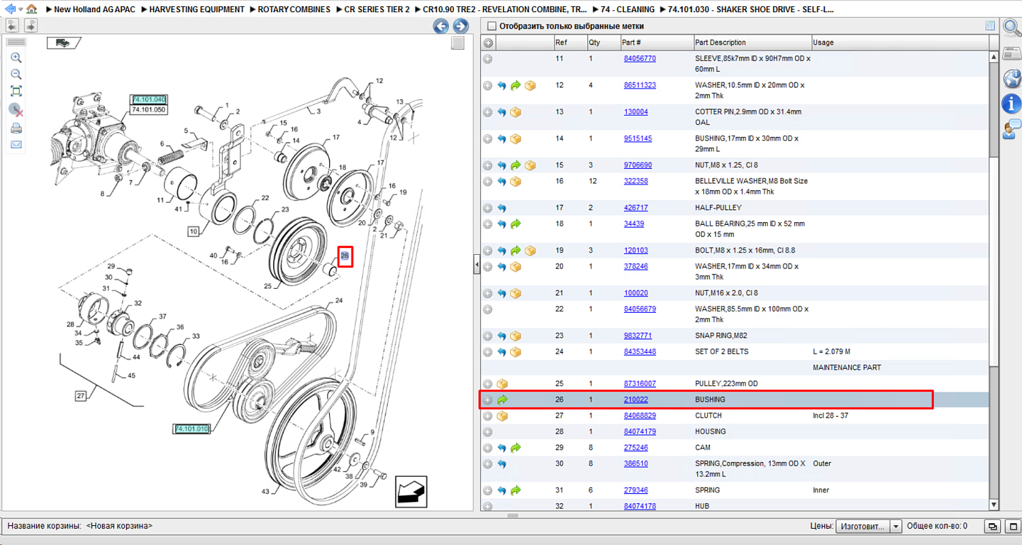Click the parallelogram layer icon above the diagram
This screenshot has height=545, width=1022.
pos(63,43)
